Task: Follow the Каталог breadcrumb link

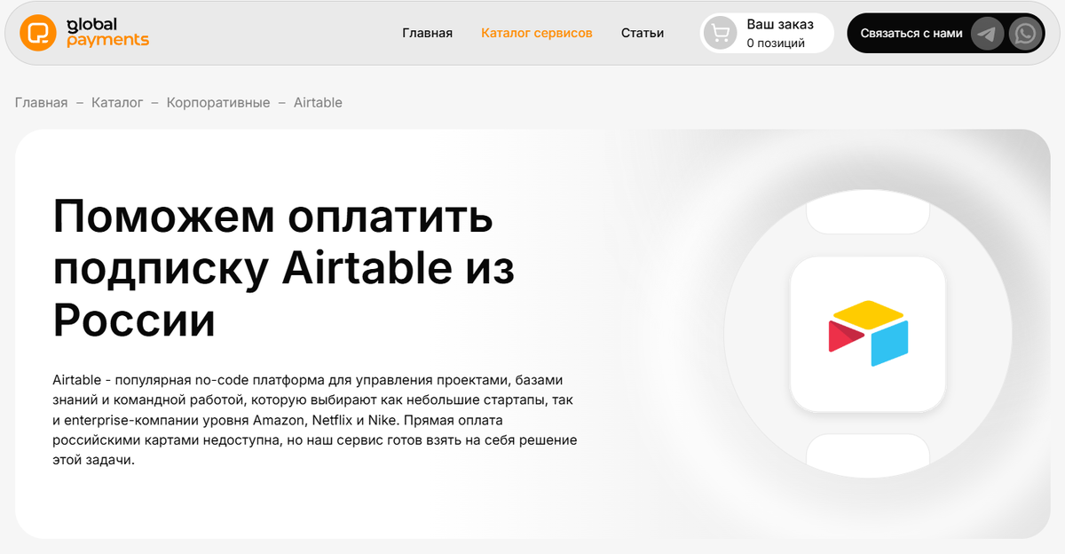Action: click(117, 102)
